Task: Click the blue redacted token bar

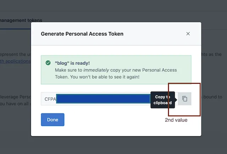Action: 103,99
